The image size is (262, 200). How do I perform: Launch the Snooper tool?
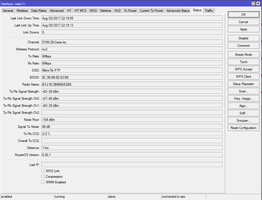243,120
